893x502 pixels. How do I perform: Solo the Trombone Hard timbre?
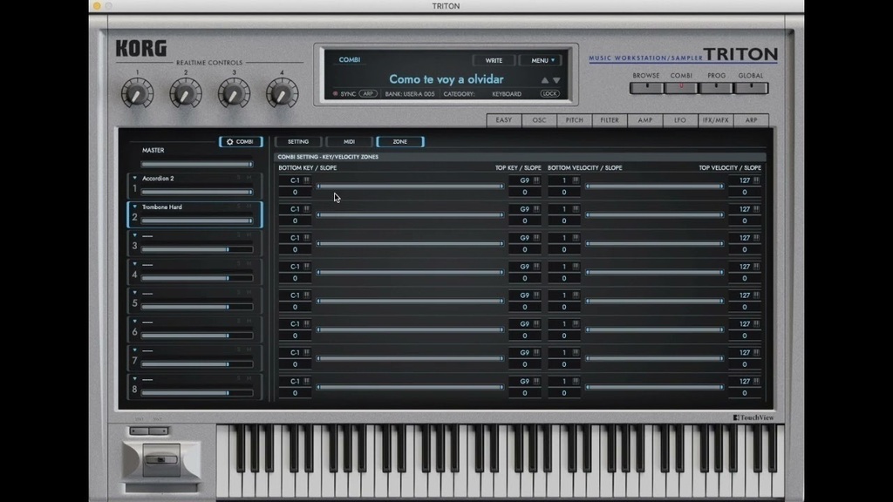[239, 207]
